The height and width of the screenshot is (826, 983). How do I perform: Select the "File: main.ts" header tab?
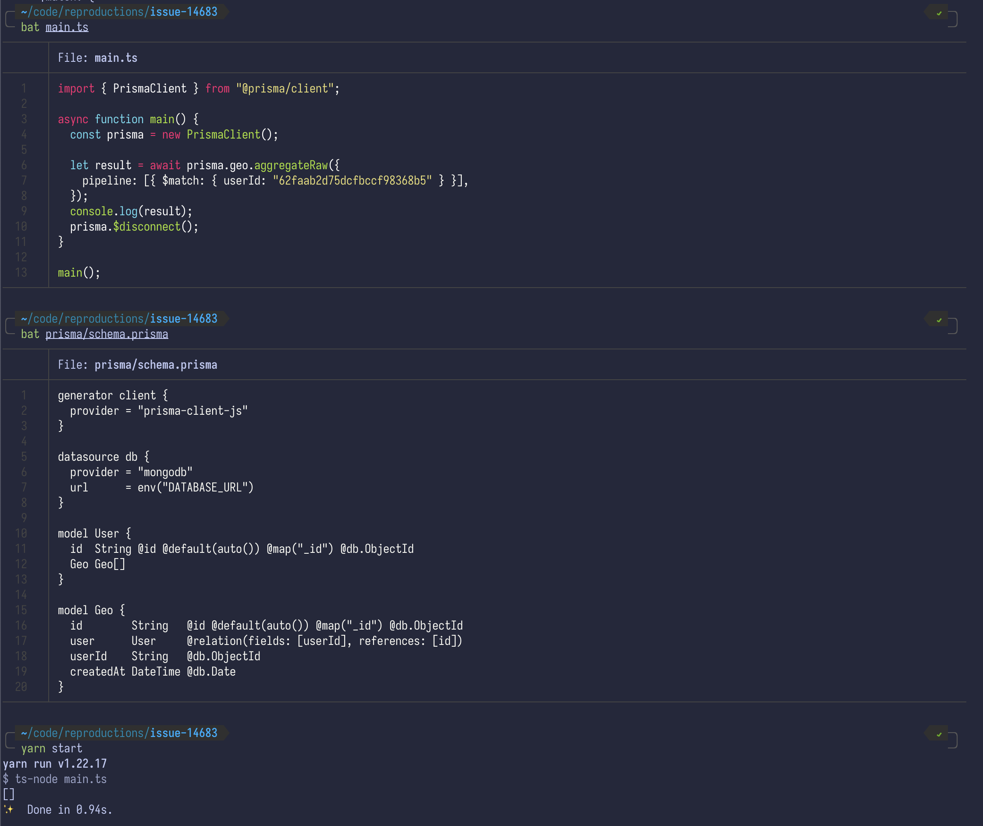pos(97,57)
